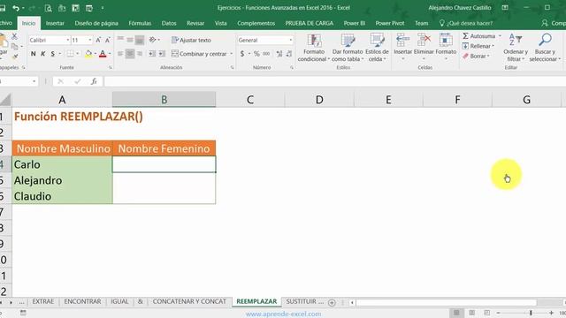Toggle Ajustar texto wrap text

[191, 40]
